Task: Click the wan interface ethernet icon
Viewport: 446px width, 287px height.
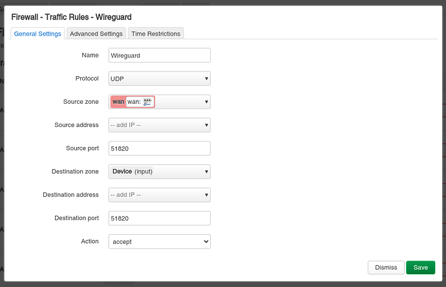Action: click(x=147, y=102)
